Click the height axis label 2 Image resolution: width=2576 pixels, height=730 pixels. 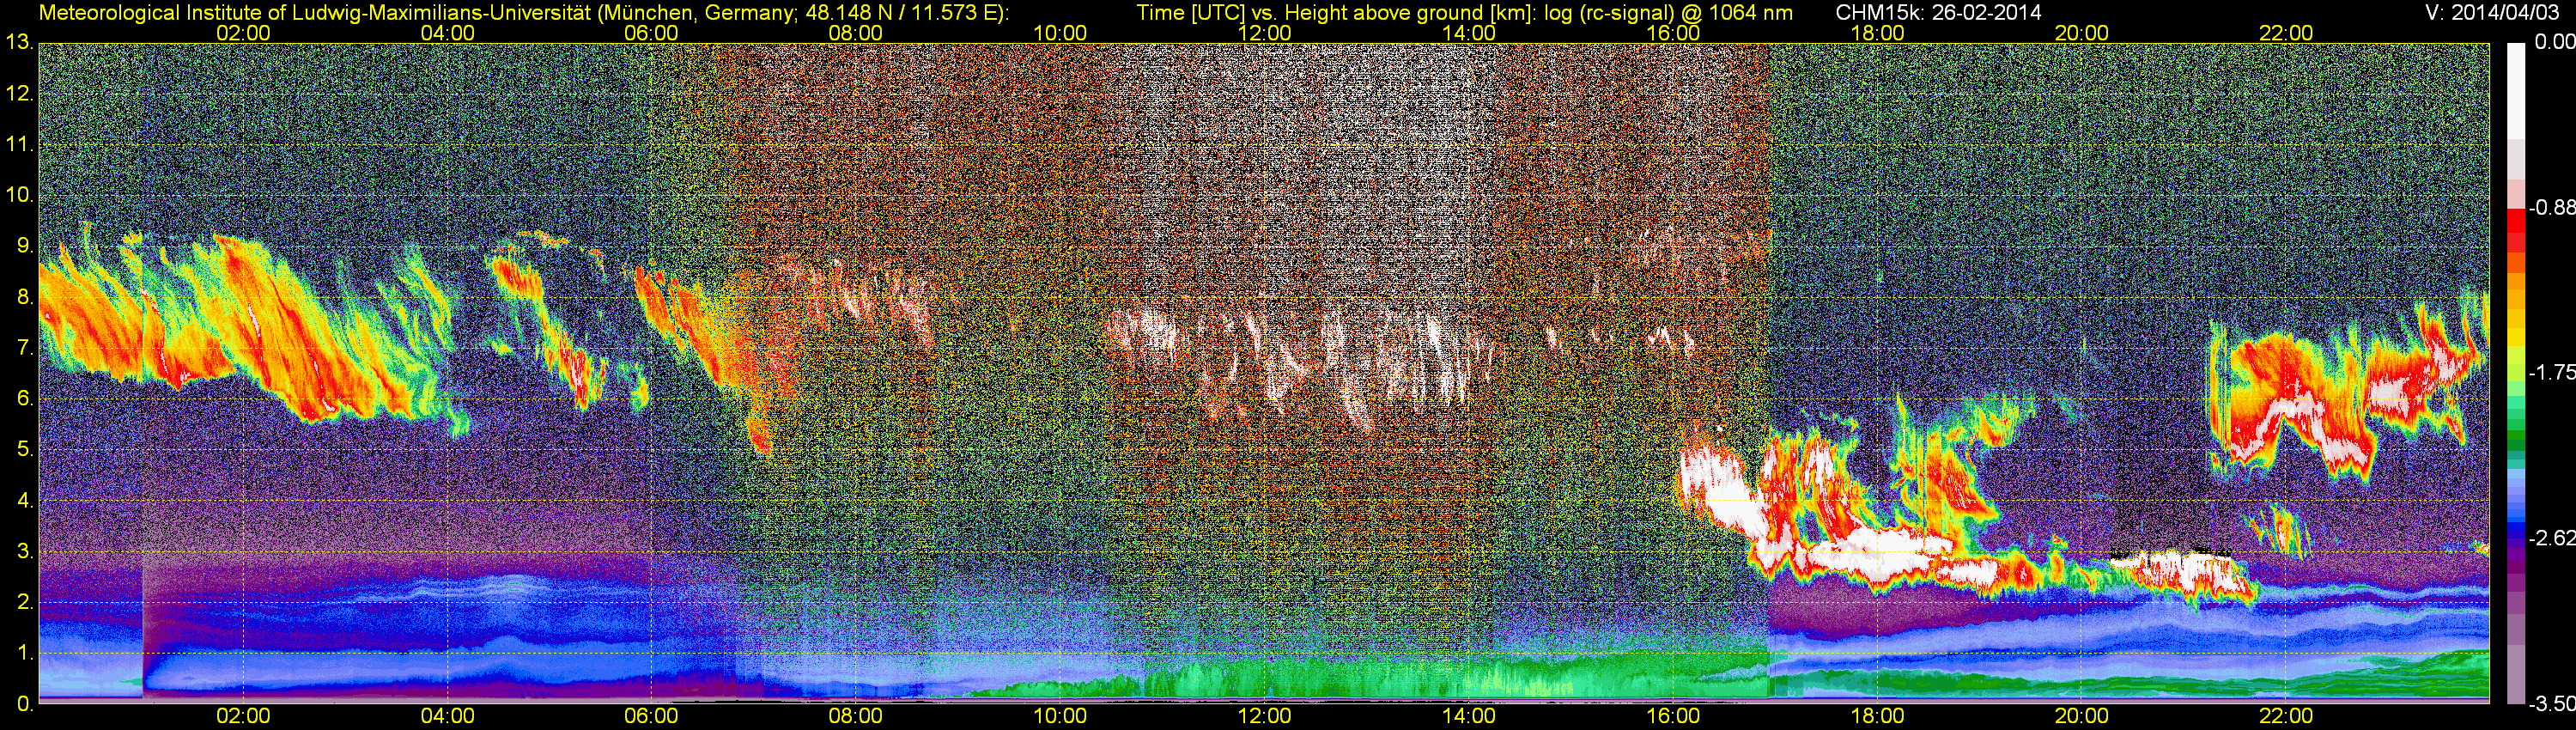click(24, 602)
